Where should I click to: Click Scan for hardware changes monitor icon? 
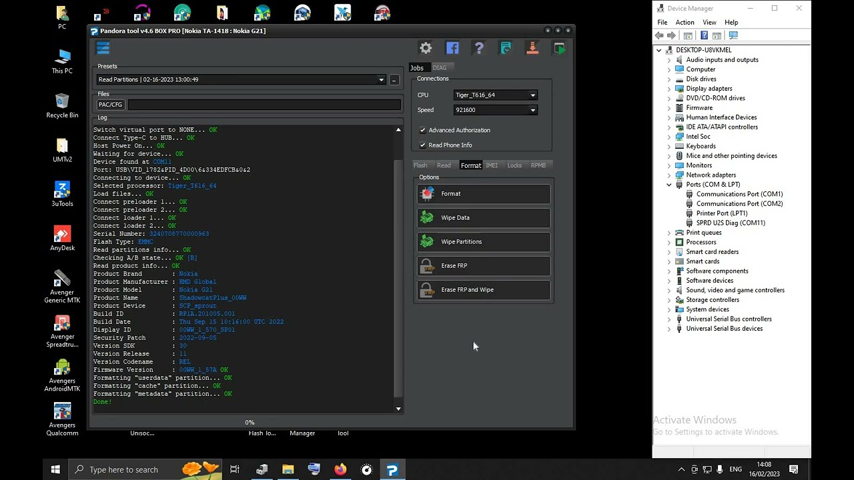(x=733, y=35)
